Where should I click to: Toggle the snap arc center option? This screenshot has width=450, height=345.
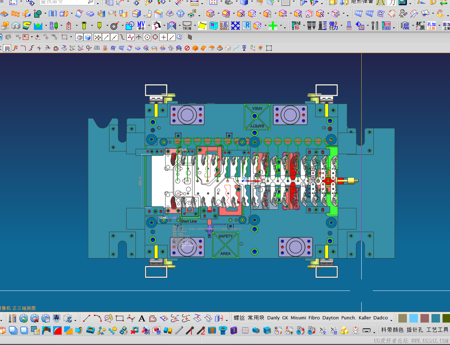[147, 37]
